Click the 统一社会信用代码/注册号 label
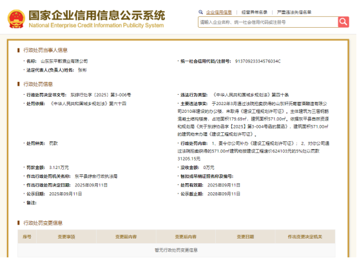This screenshot has width=357, height=258. click(206, 61)
